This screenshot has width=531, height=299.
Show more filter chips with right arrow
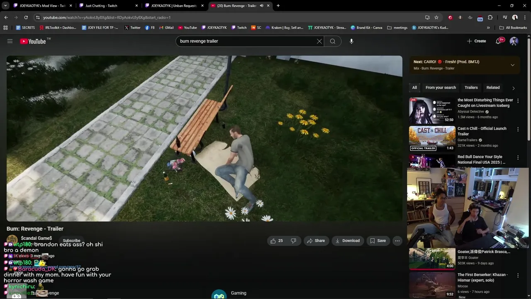pyautogui.click(x=514, y=88)
